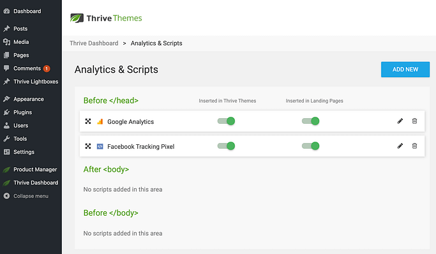Toggle Google Analytics in Thrive Themes
The width and height of the screenshot is (436, 254).
coord(226,121)
